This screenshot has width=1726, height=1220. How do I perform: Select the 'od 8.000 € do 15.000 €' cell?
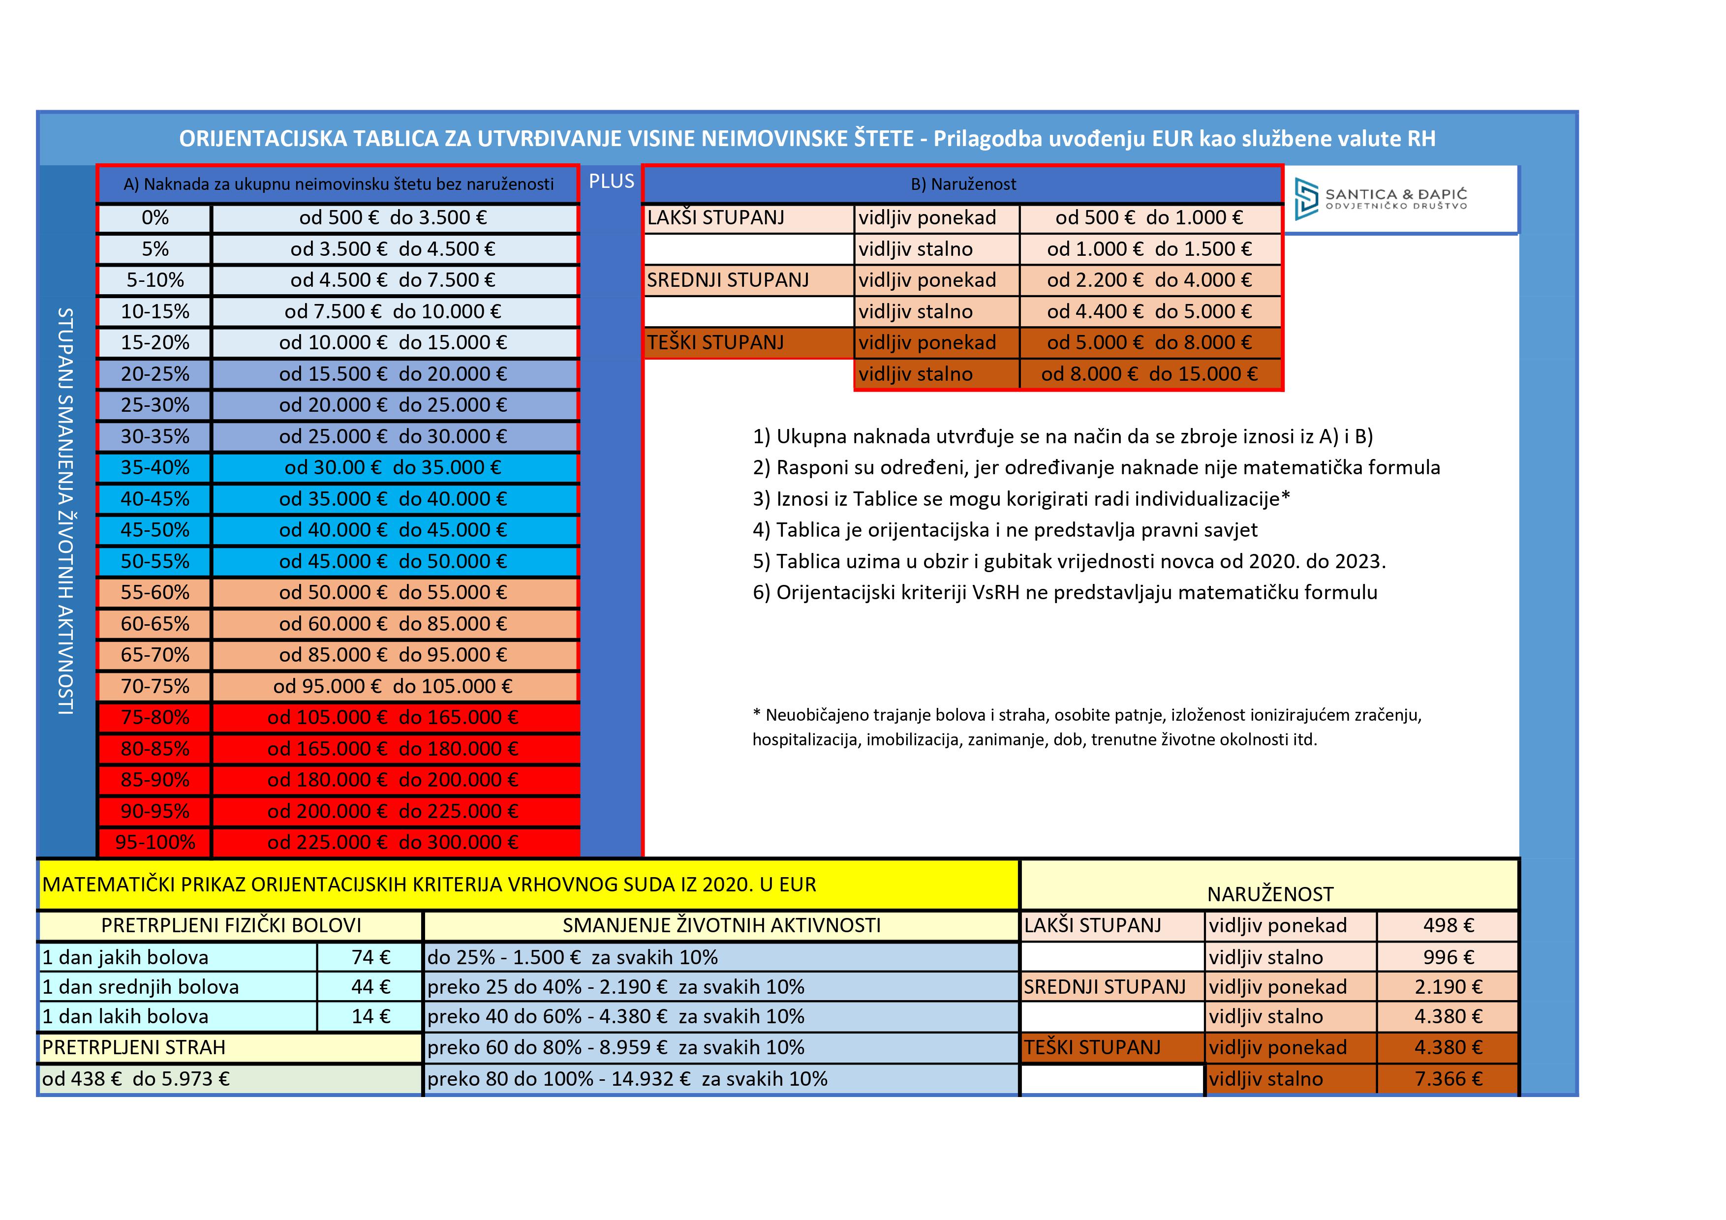(1149, 374)
